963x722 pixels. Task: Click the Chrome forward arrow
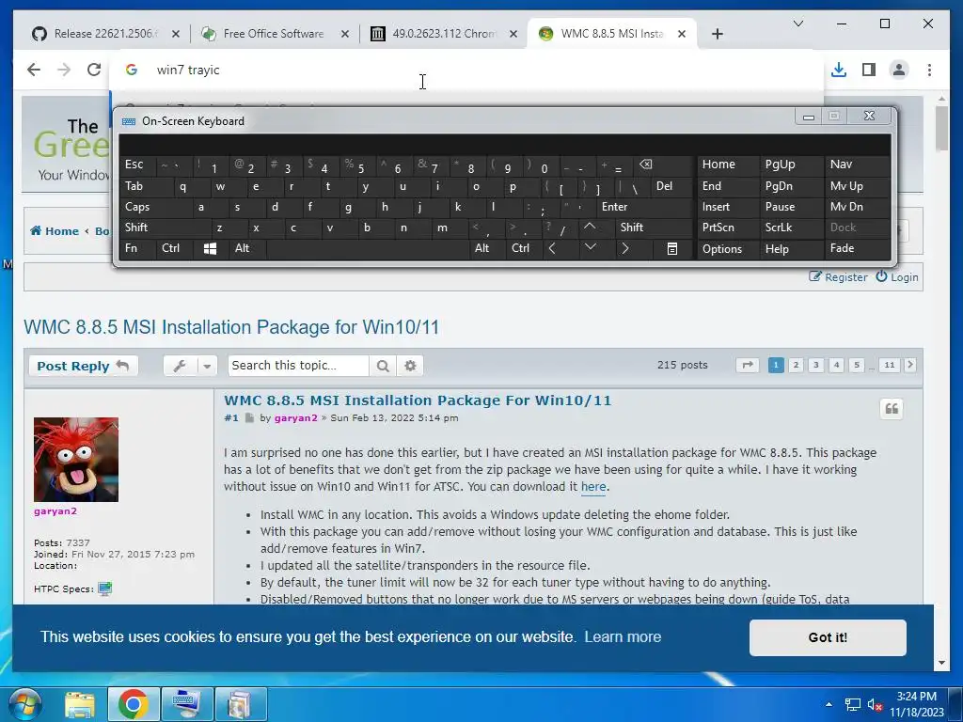click(64, 70)
